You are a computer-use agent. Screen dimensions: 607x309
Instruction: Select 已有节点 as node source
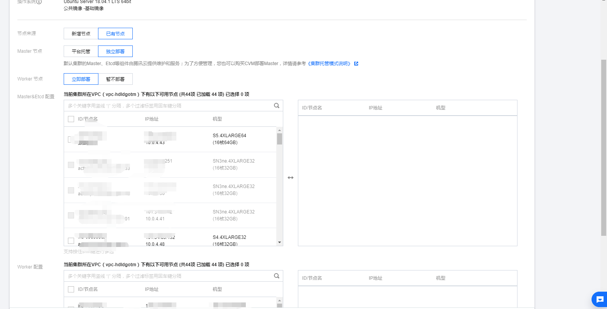point(115,34)
